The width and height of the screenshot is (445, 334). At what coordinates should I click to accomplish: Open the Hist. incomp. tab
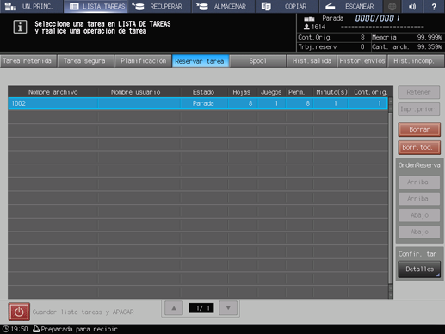click(416, 61)
